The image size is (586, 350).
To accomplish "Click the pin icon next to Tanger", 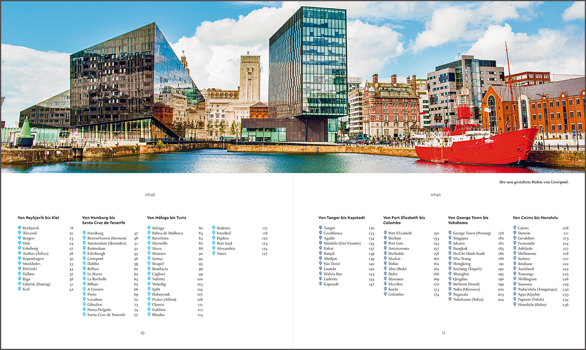I will 320,228.
